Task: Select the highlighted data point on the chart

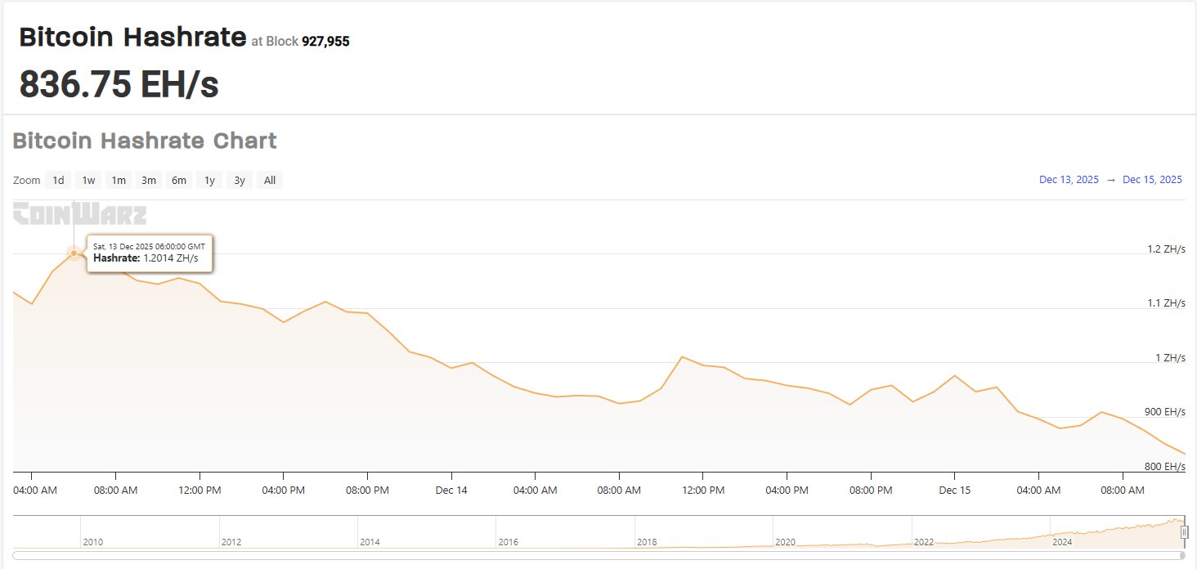Action: pos(74,254)
